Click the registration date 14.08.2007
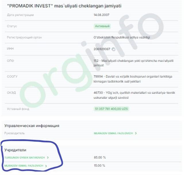Image resolution: width=184 pixels, height=175 pixels. click(x=101, y=15)
